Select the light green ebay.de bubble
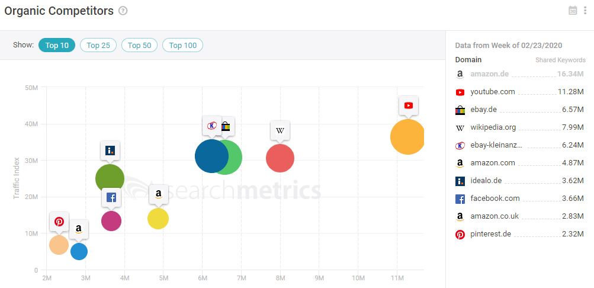The height and width of the screenshot is (288, 594). tap(236, 157)
